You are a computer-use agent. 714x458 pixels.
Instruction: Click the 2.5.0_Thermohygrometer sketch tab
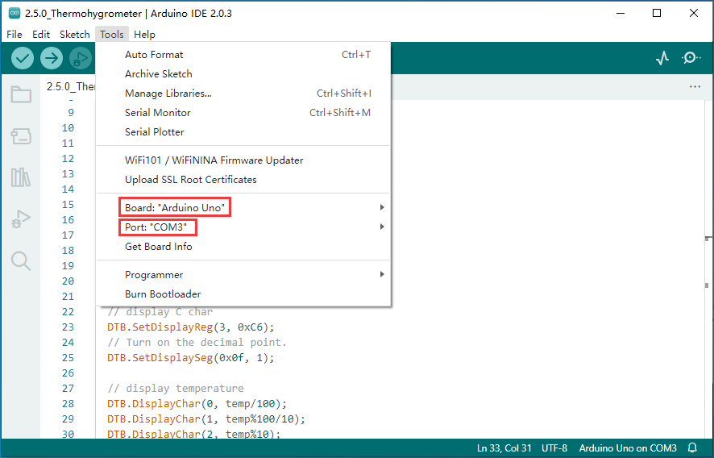(x=71, y=86)
